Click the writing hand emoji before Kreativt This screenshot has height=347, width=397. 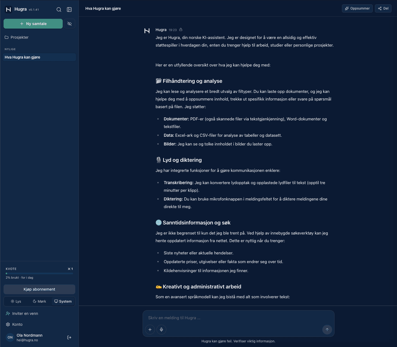pos(159,287)
